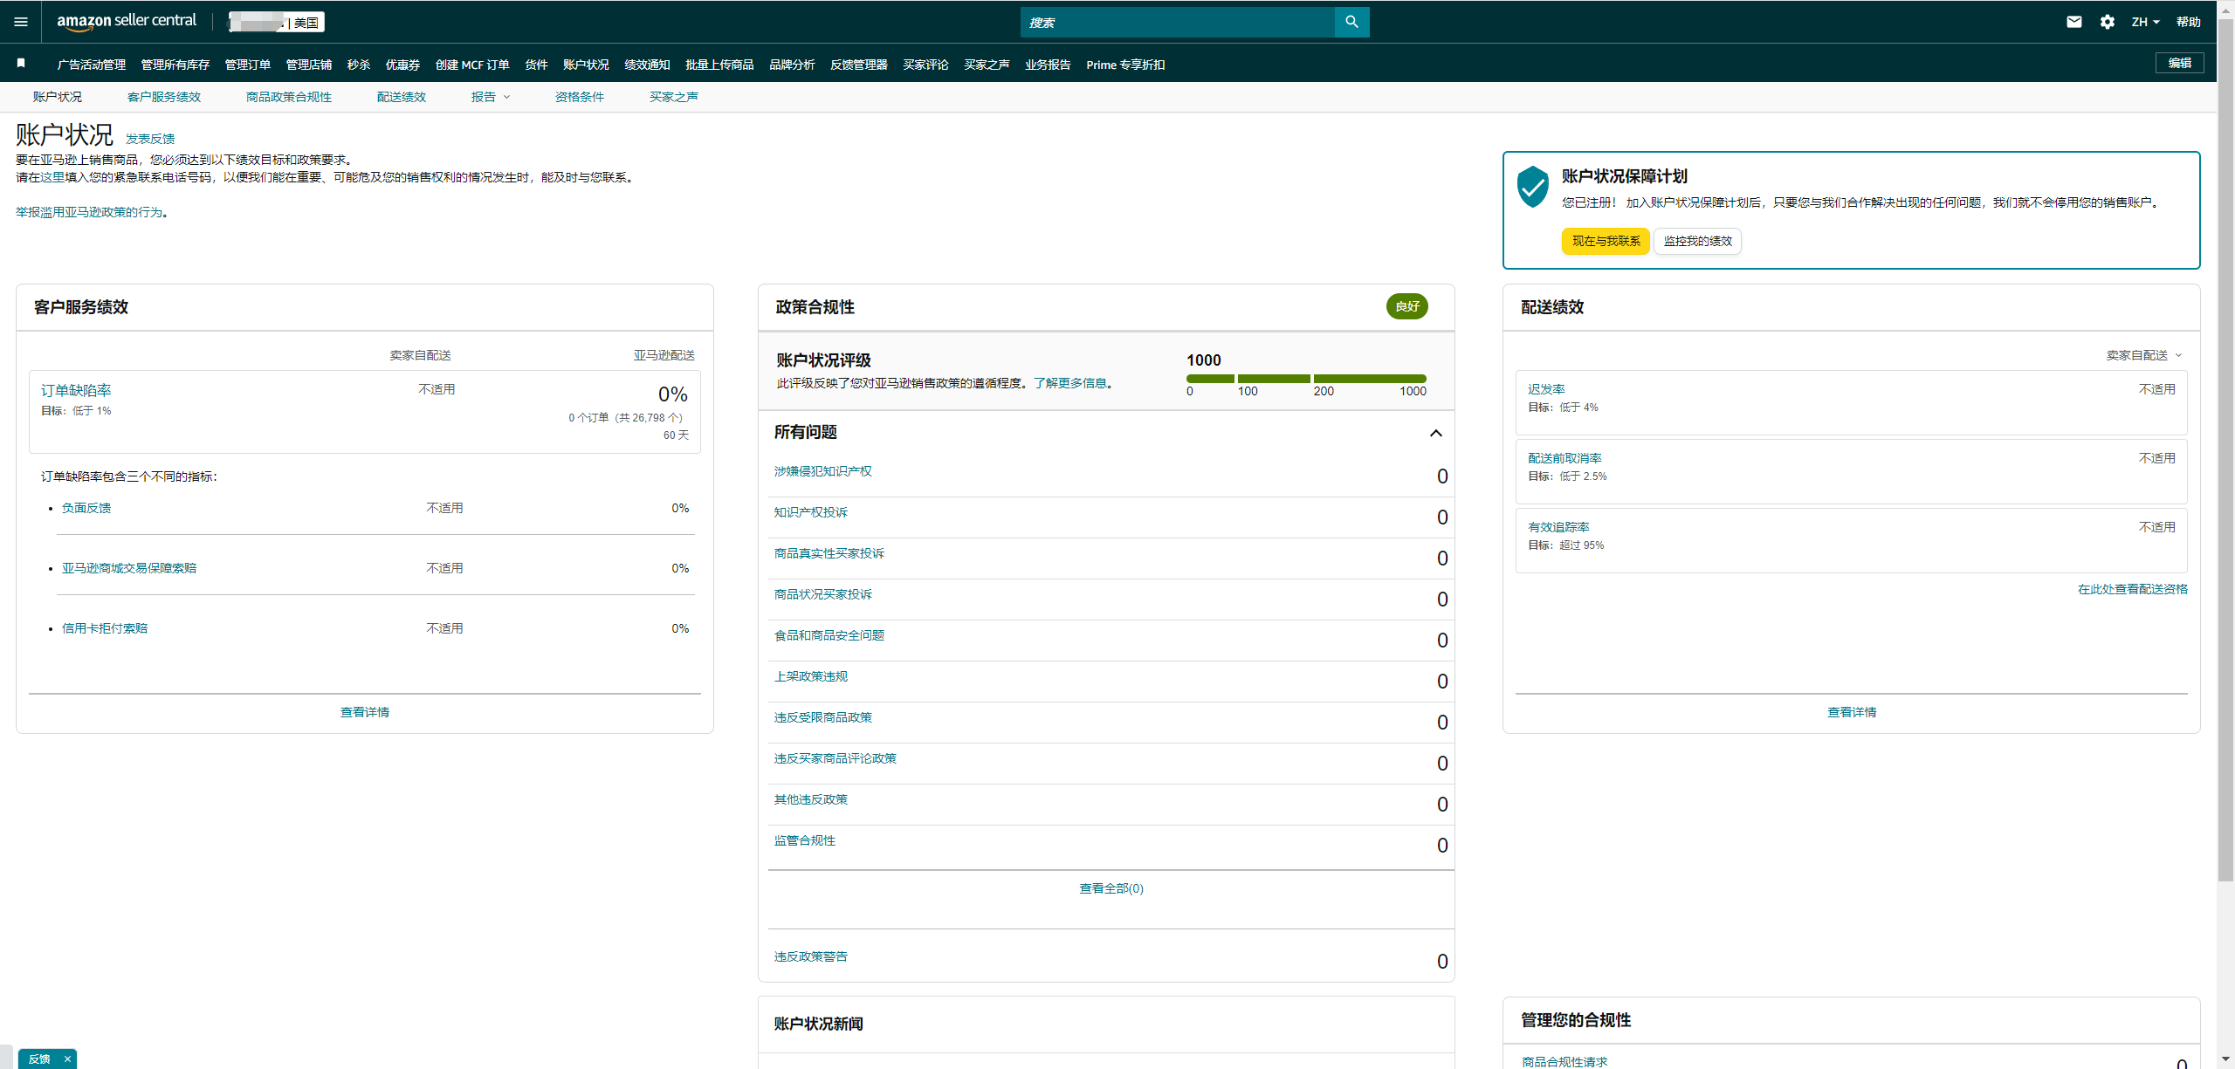
Task: Open the 信用卡拒付索赔 link
Action: 105,628
